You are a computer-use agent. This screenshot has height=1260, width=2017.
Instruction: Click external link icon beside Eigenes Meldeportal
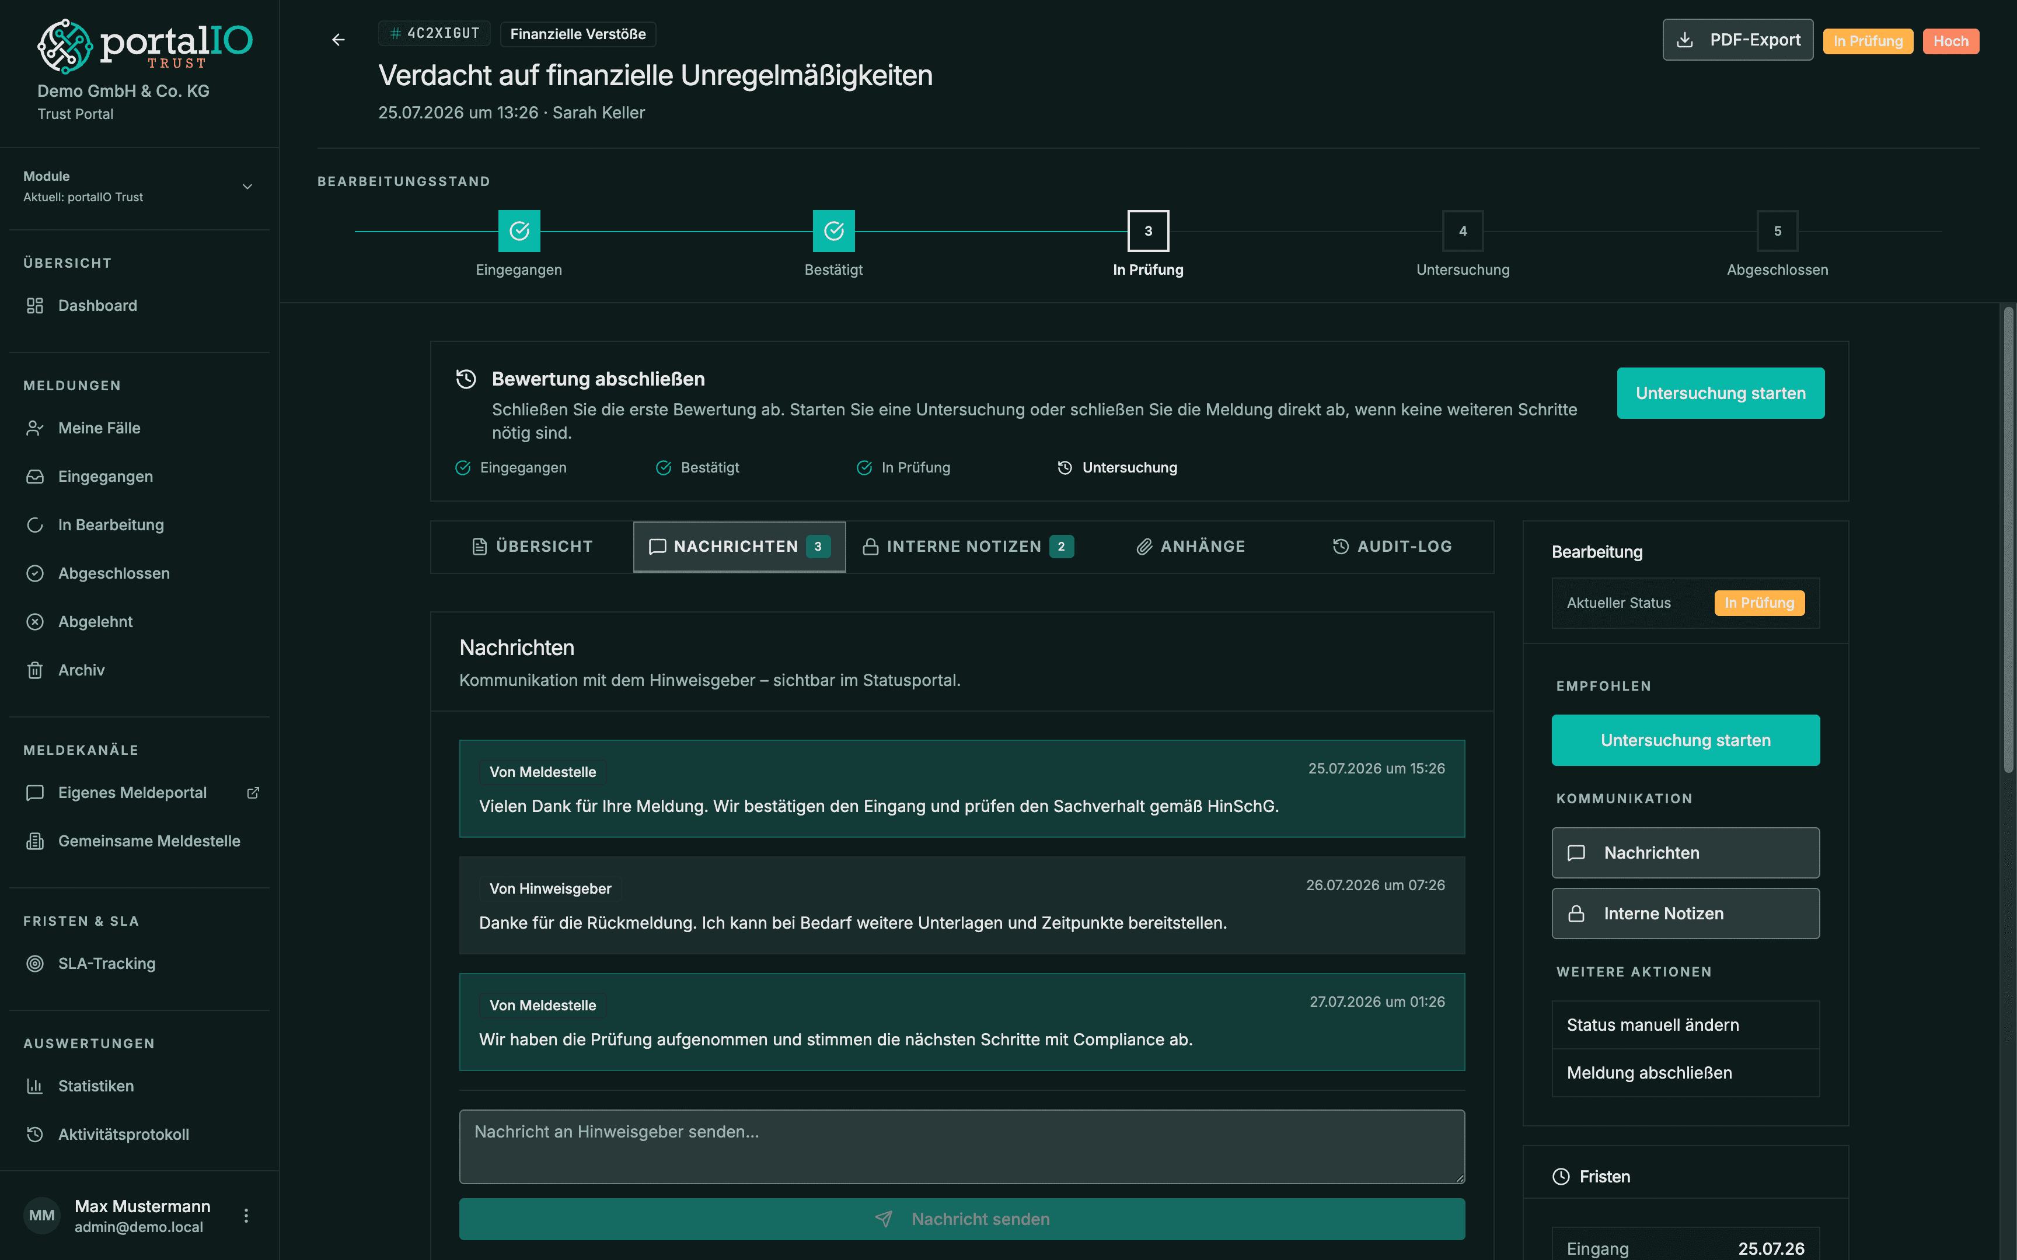click(253, 793)
